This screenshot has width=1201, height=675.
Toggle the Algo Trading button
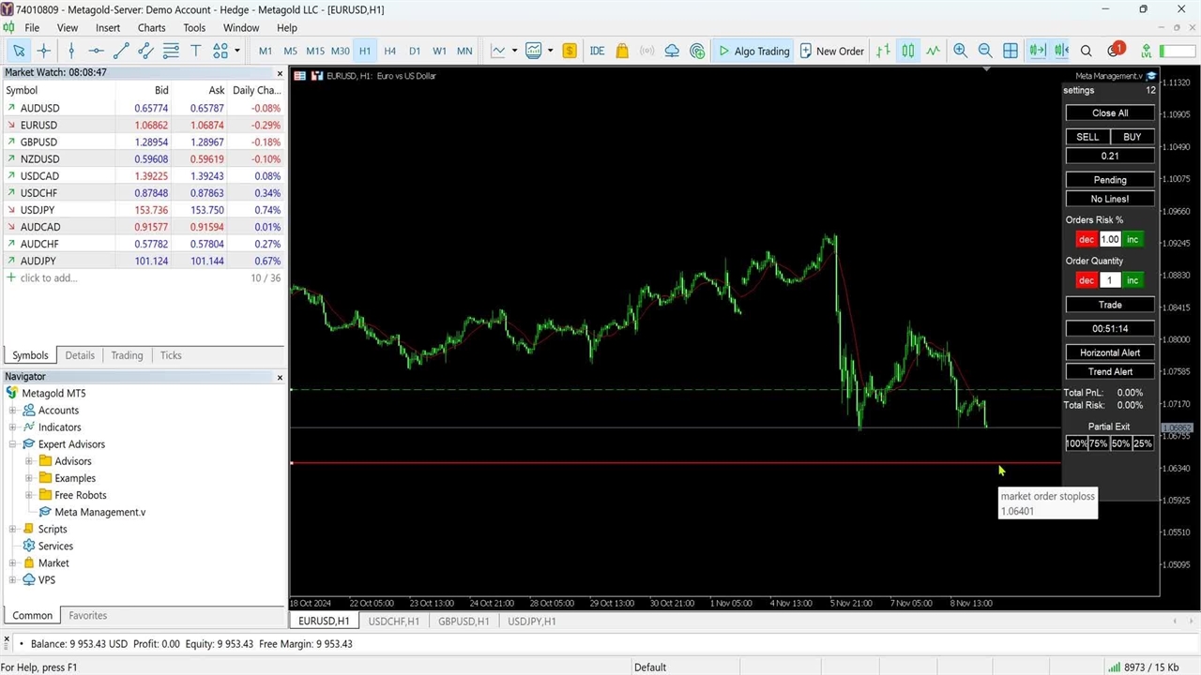(753, 51)
